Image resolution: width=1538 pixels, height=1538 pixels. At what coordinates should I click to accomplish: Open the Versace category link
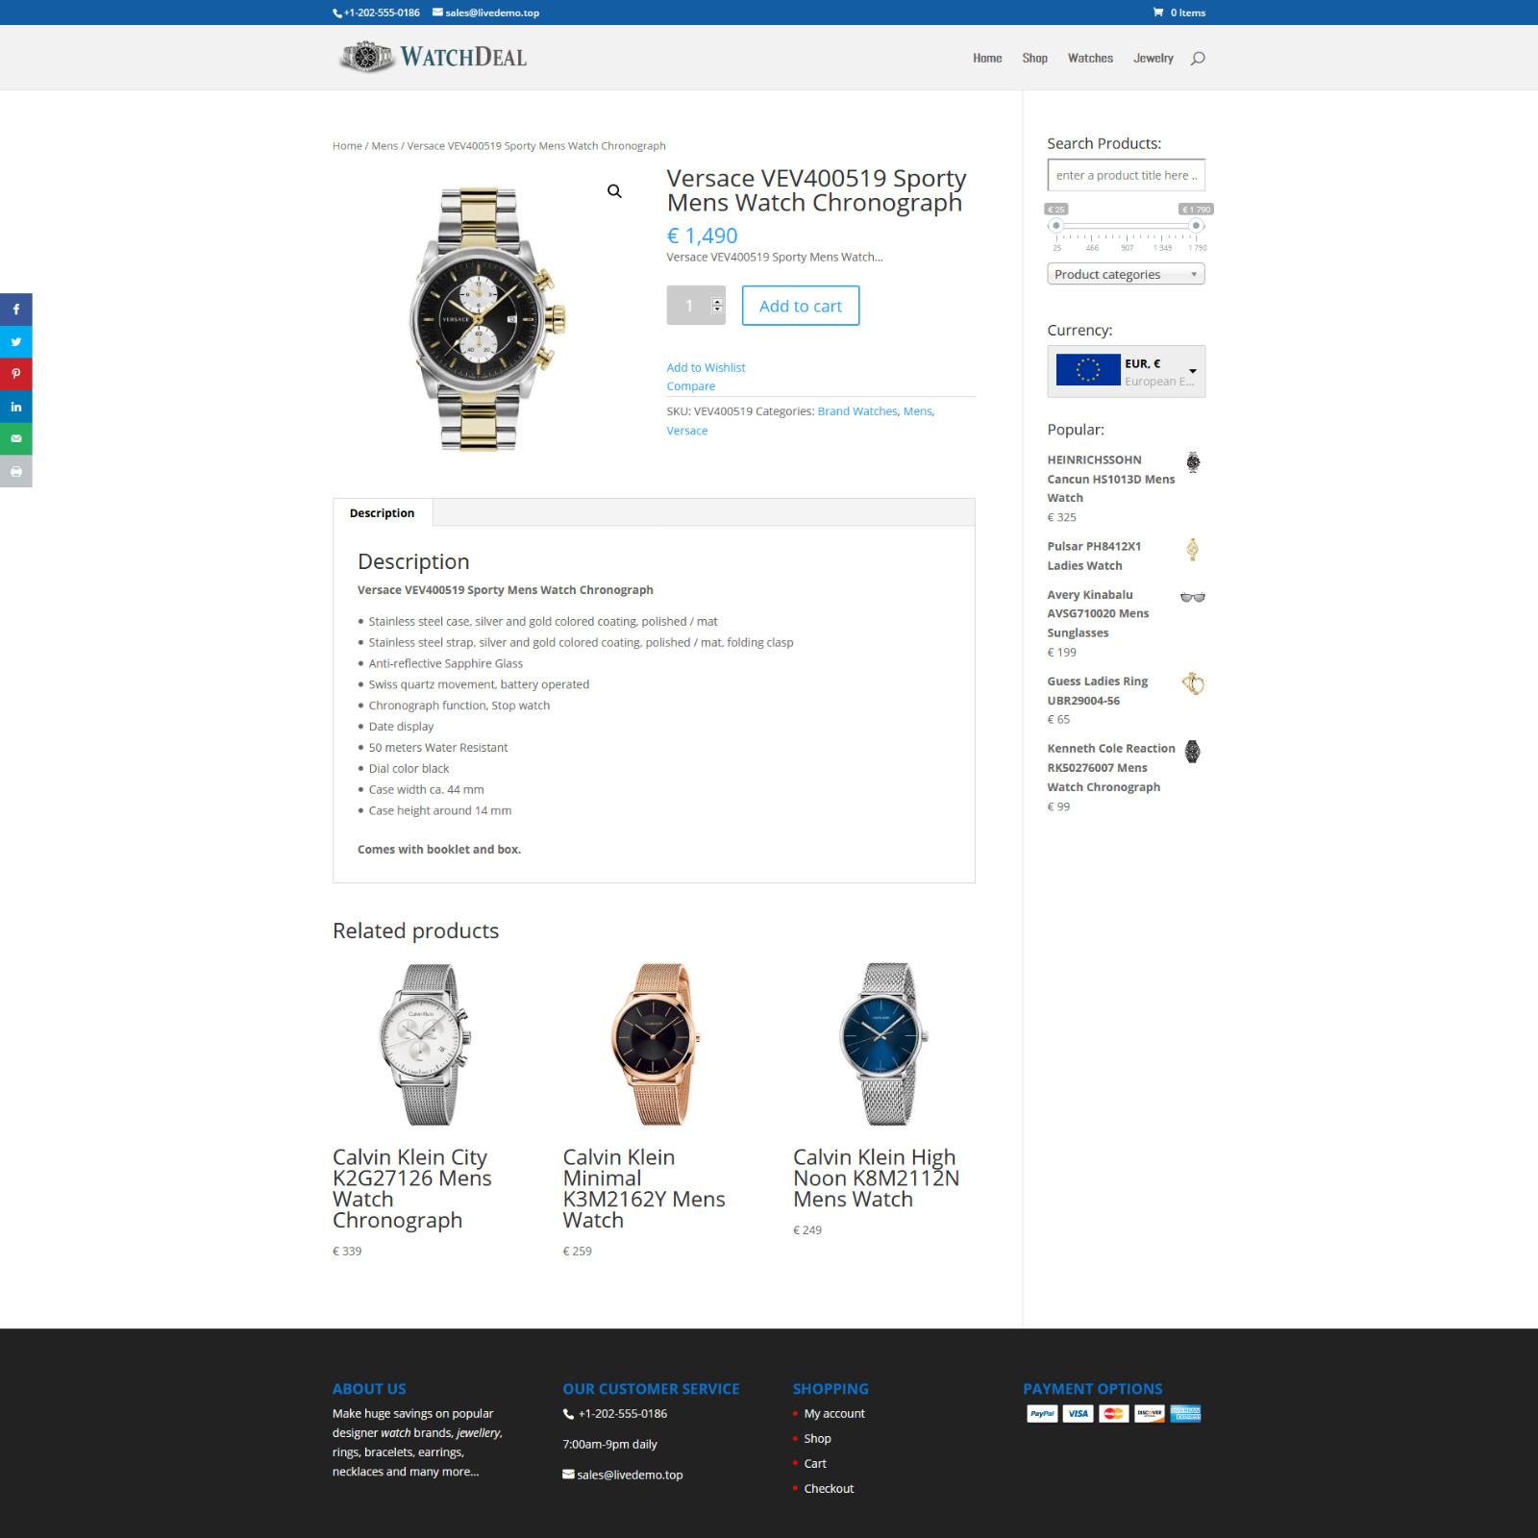[x=687, y=431]
